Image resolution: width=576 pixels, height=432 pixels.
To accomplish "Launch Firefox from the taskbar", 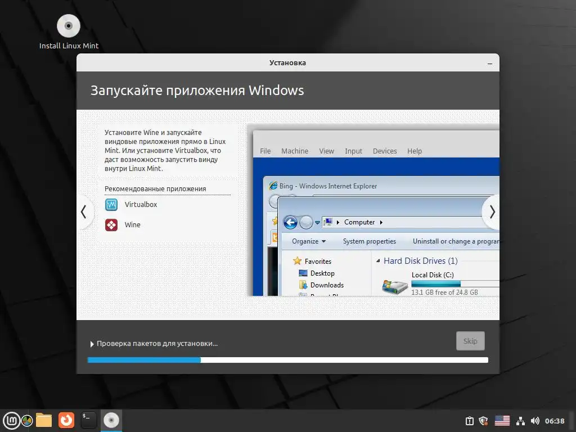I will [x=66, y=420].
